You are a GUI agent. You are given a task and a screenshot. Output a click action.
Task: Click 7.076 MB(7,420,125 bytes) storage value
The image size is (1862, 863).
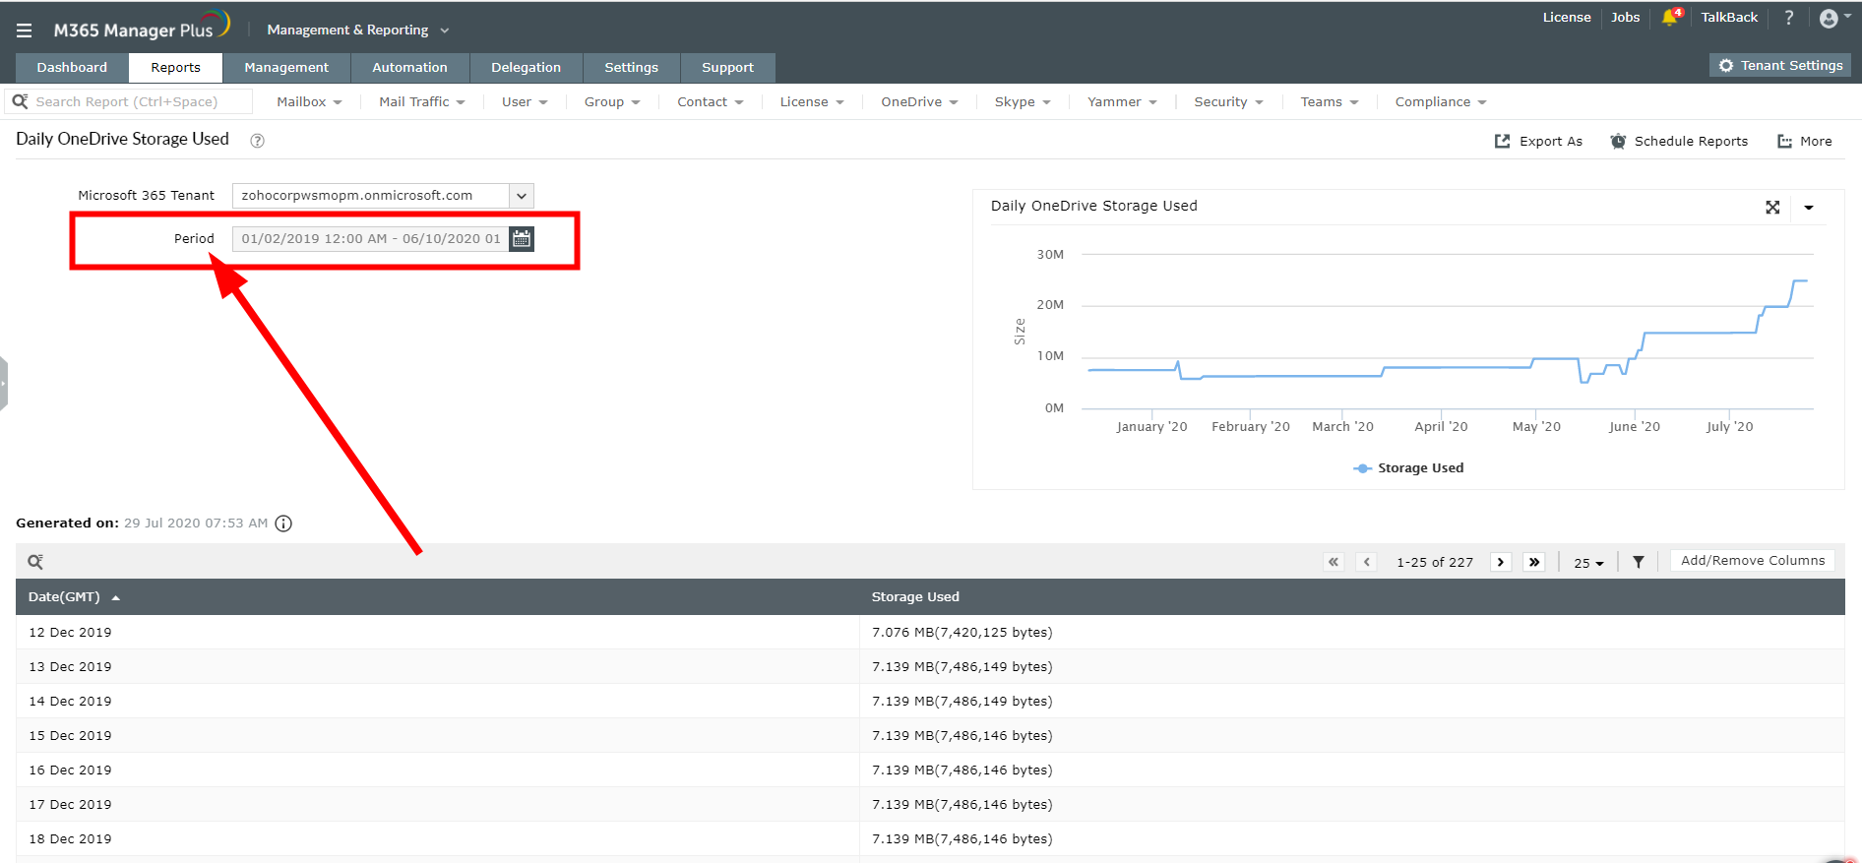coord(962,632)
